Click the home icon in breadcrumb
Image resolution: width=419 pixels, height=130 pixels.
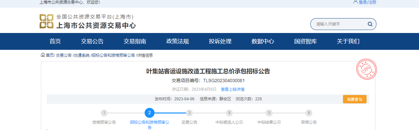43,55
